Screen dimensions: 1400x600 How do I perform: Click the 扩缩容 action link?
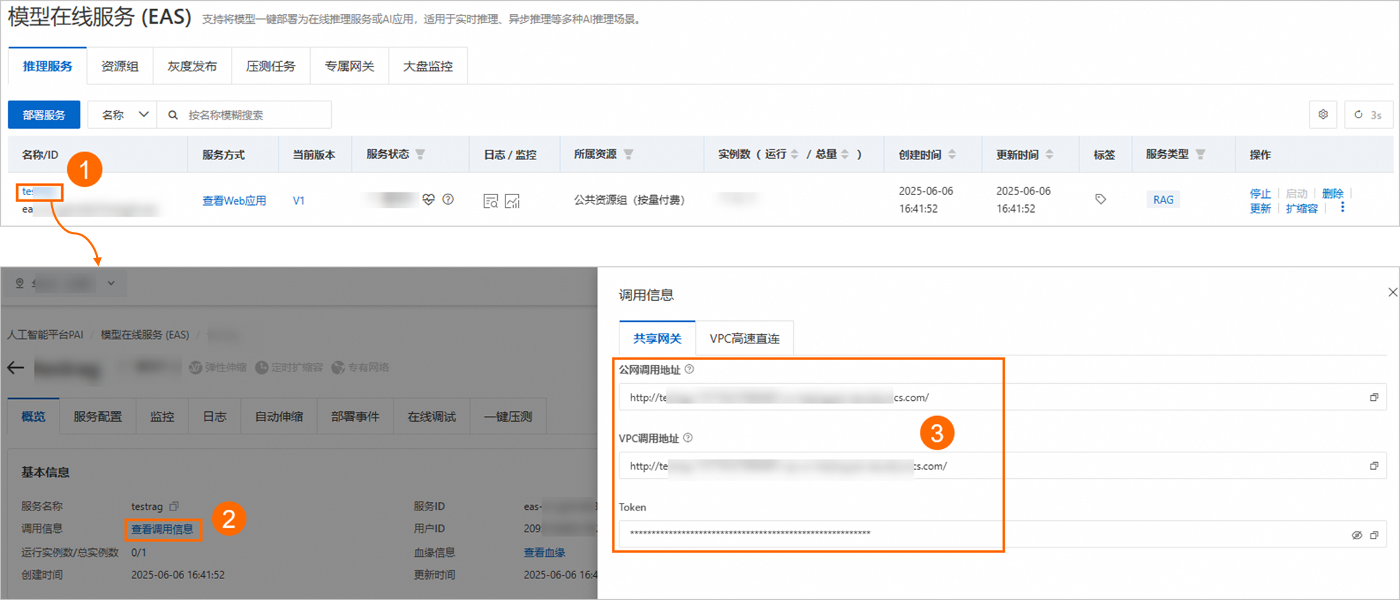pyautogui.click(x=1302, y=208)
